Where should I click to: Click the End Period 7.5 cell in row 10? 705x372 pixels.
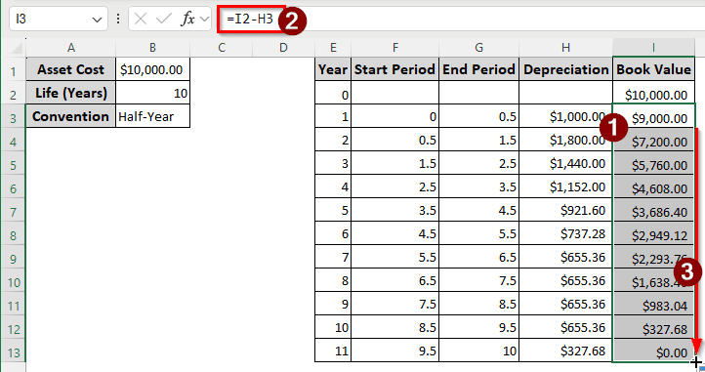pyautogui.click(x=478, y=280)
